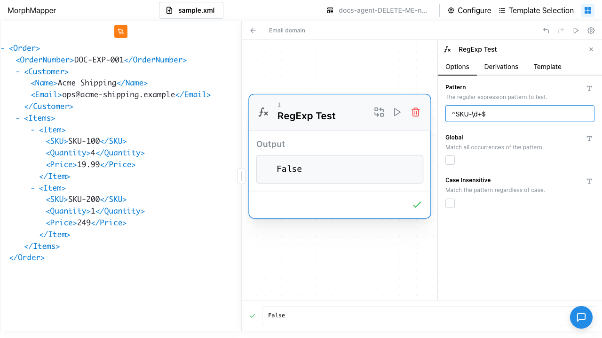Click the swap icon on the RegExp Test card
Viewport: 602px width, 338px height.
[379, 112]
